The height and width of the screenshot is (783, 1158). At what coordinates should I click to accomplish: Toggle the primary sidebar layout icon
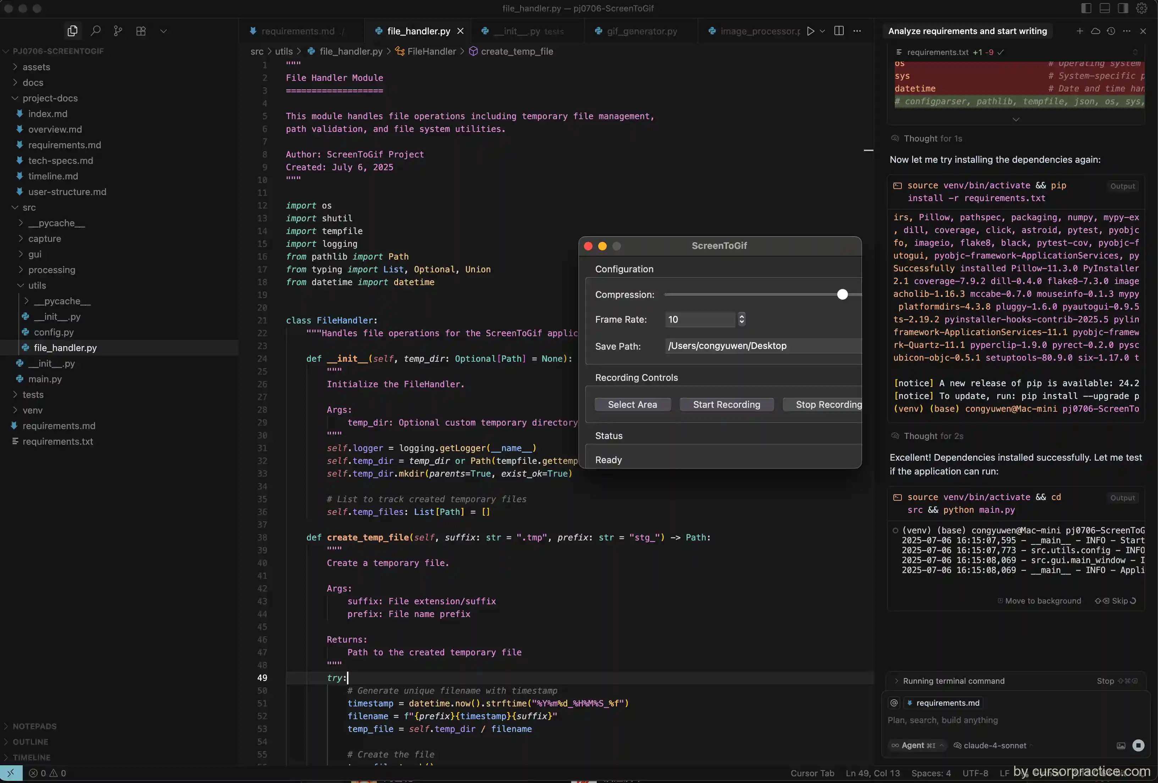pyautogui.click(x=1086, y=9)
